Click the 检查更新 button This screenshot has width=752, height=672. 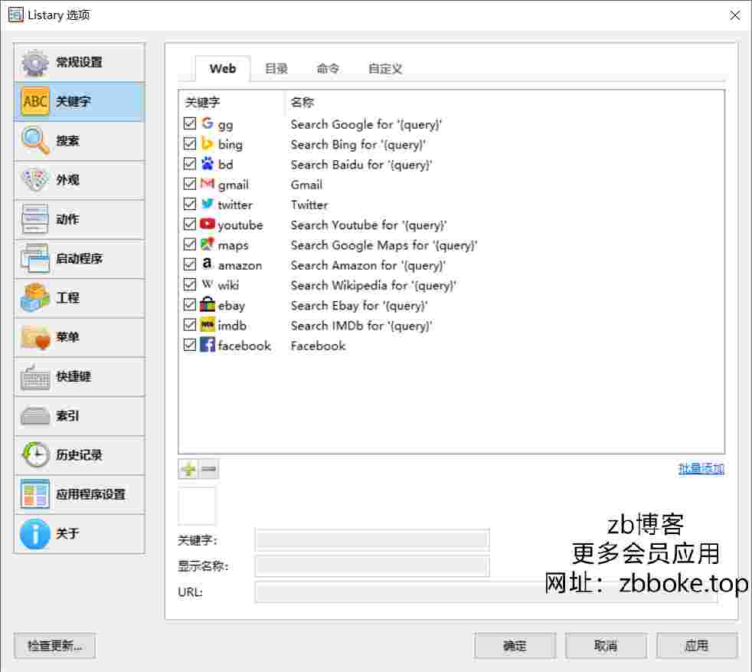click(x=54, y=646)
